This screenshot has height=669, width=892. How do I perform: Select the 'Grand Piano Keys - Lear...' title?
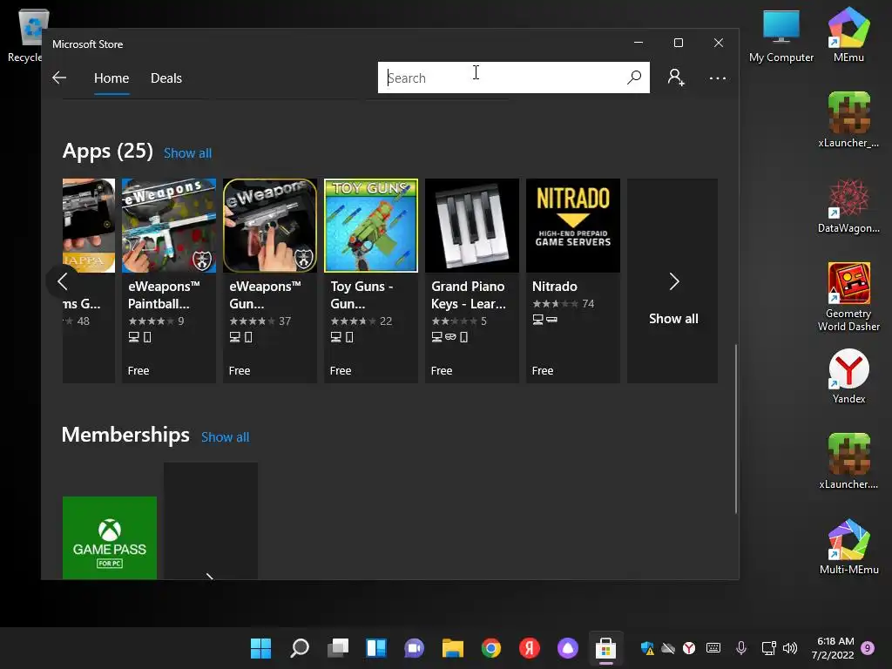(468, 294)
